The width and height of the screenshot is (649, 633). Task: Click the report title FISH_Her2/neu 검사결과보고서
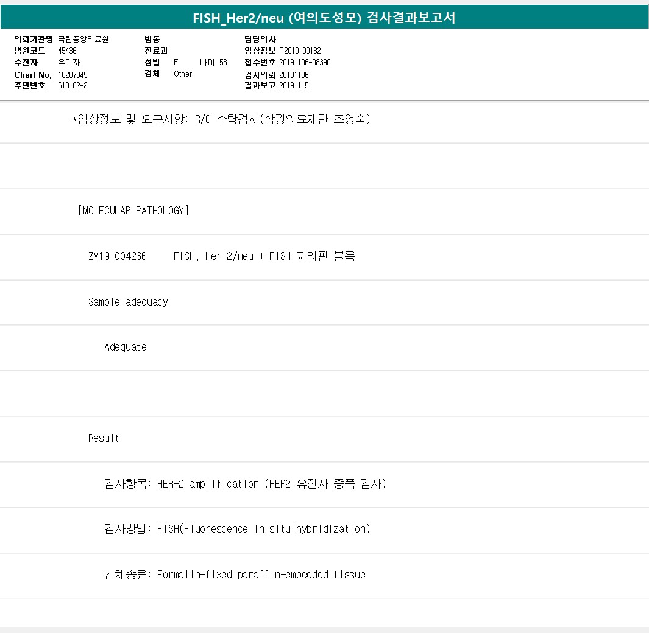(x=324, y=18)
